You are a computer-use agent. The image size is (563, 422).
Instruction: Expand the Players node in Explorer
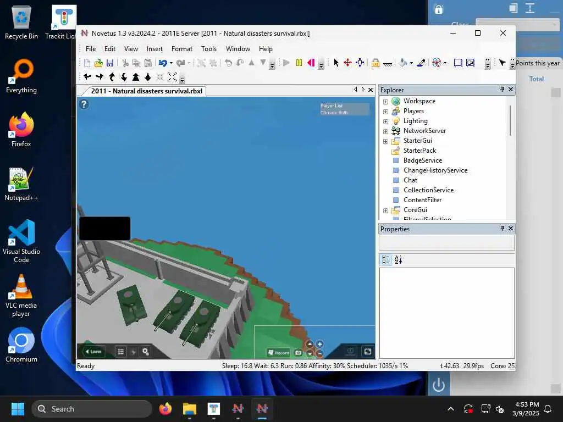[x=385, y=112]
